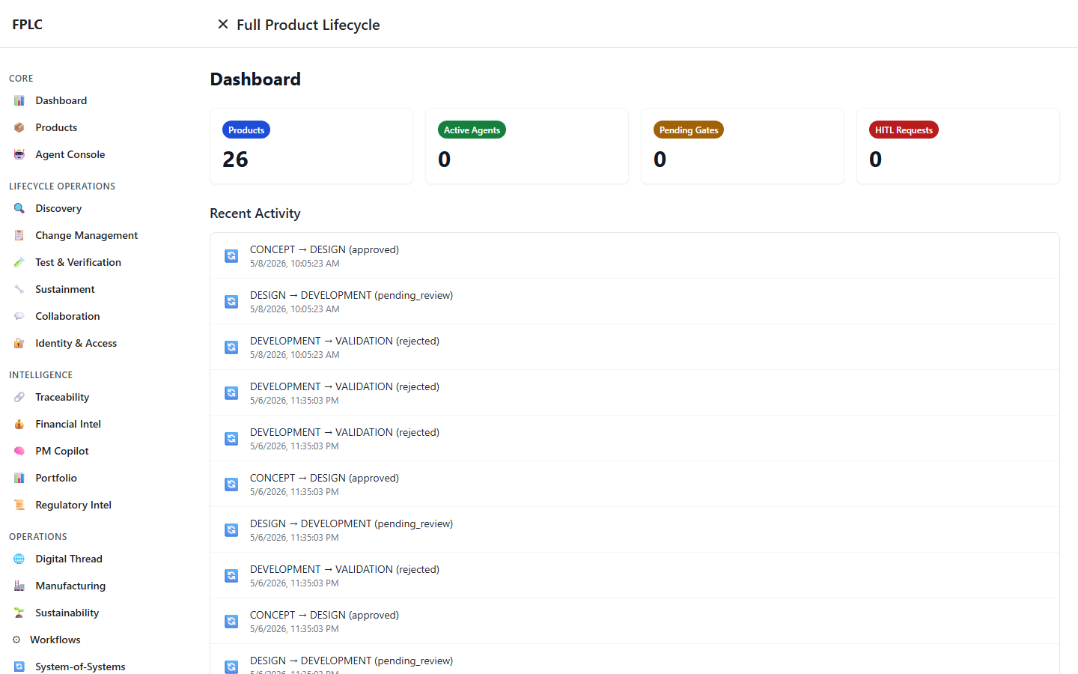Click the Discovery magnifier icon
Screen dimensions: 1078x674
coord(19,208)
